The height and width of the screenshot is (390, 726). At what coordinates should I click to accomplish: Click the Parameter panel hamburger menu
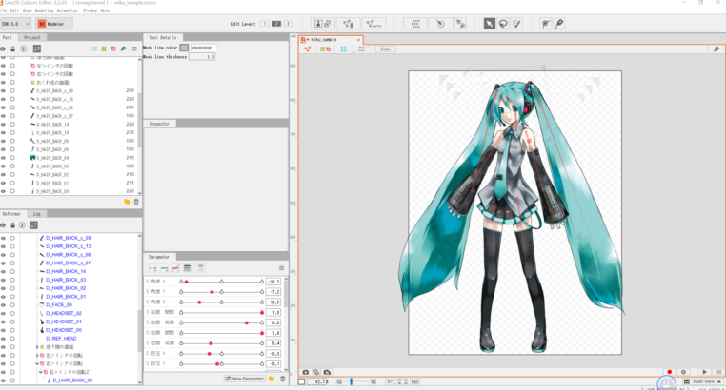click(x=281, y=268)
